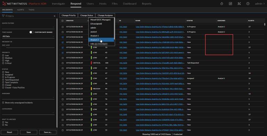This screenshot has height=136, width=267.
Task: Go to the Investigate menu
Action: [x=58, y=3]
